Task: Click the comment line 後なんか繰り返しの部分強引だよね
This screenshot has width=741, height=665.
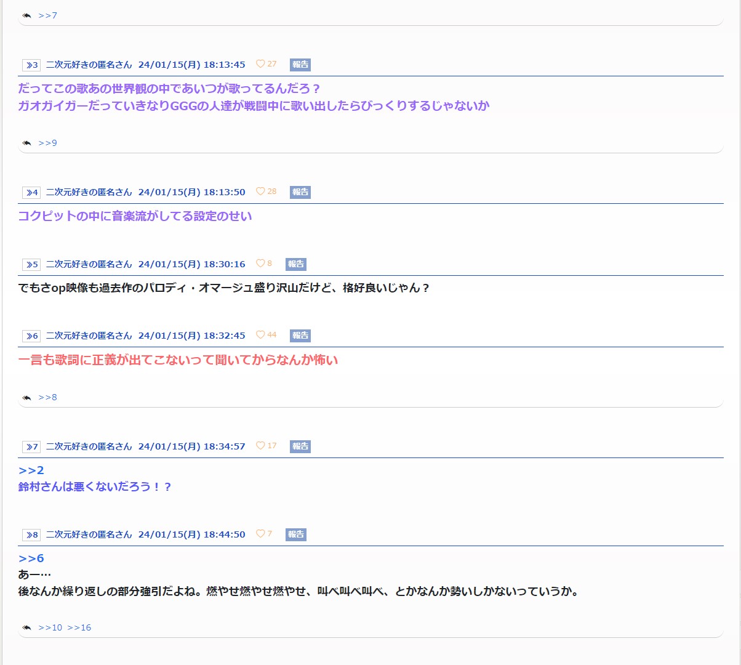Action: 298,592
